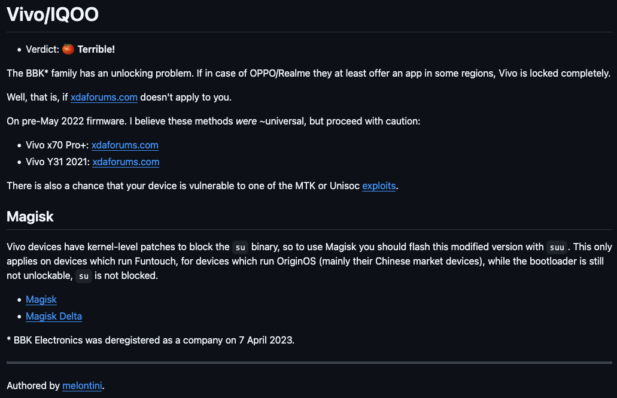Click the italic word "were"
The height and width of the screenshot is (398, 617).
247,121
